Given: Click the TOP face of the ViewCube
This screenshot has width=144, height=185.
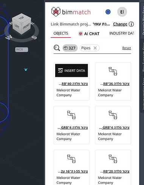Looking at the screenshot, I should [22, 18].
